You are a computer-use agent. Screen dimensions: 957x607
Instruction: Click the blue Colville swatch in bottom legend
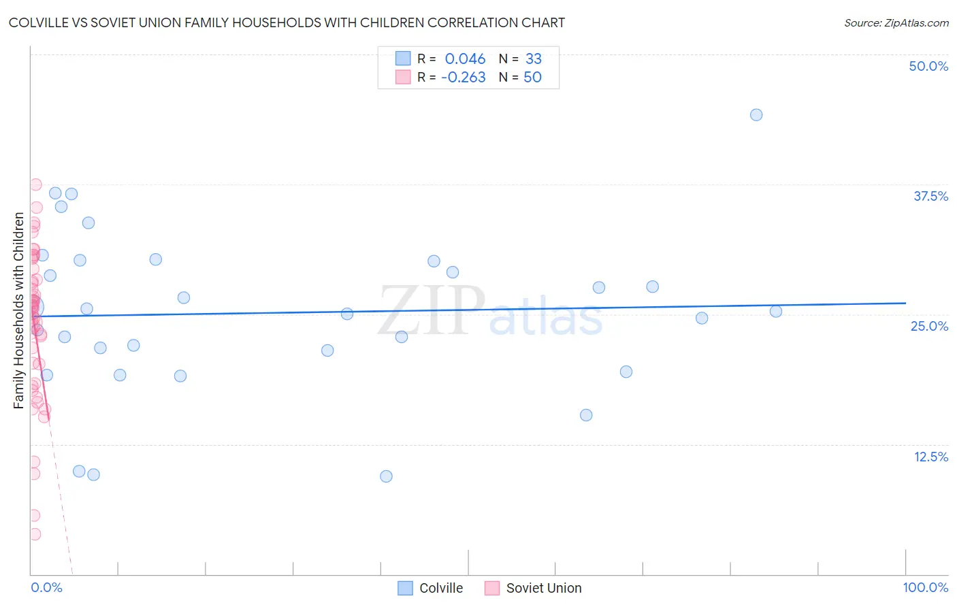point(405,588)
